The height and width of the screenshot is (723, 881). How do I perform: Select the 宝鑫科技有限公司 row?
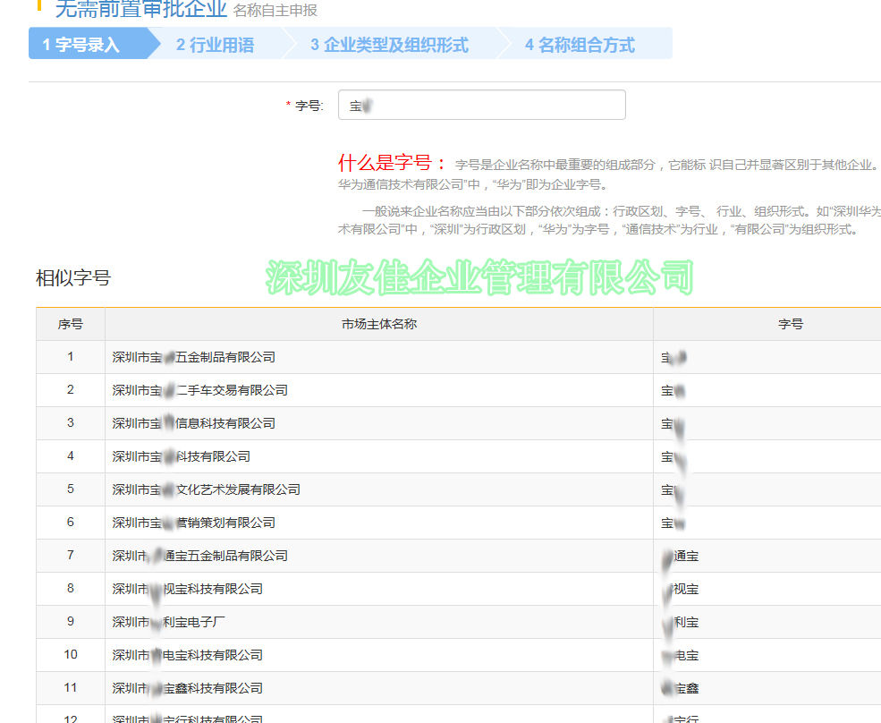(188, 688)
